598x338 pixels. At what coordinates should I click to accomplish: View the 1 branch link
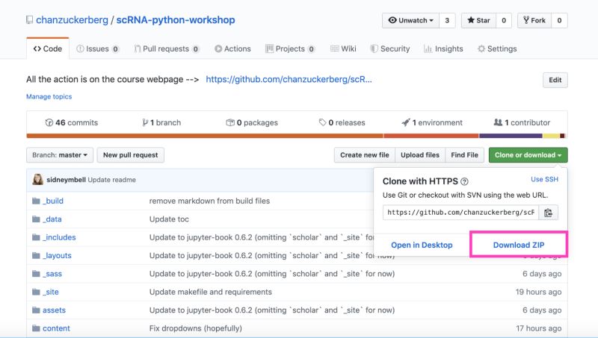161,122
